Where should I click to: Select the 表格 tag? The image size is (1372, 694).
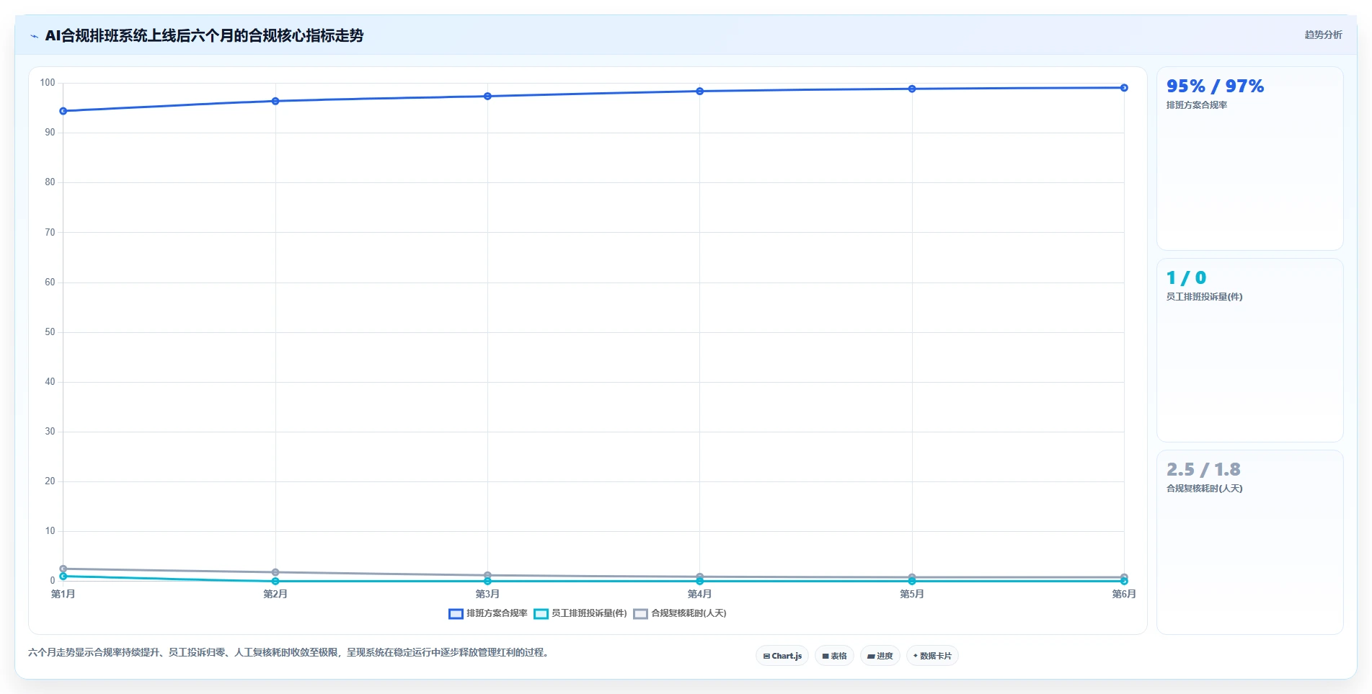834,656
